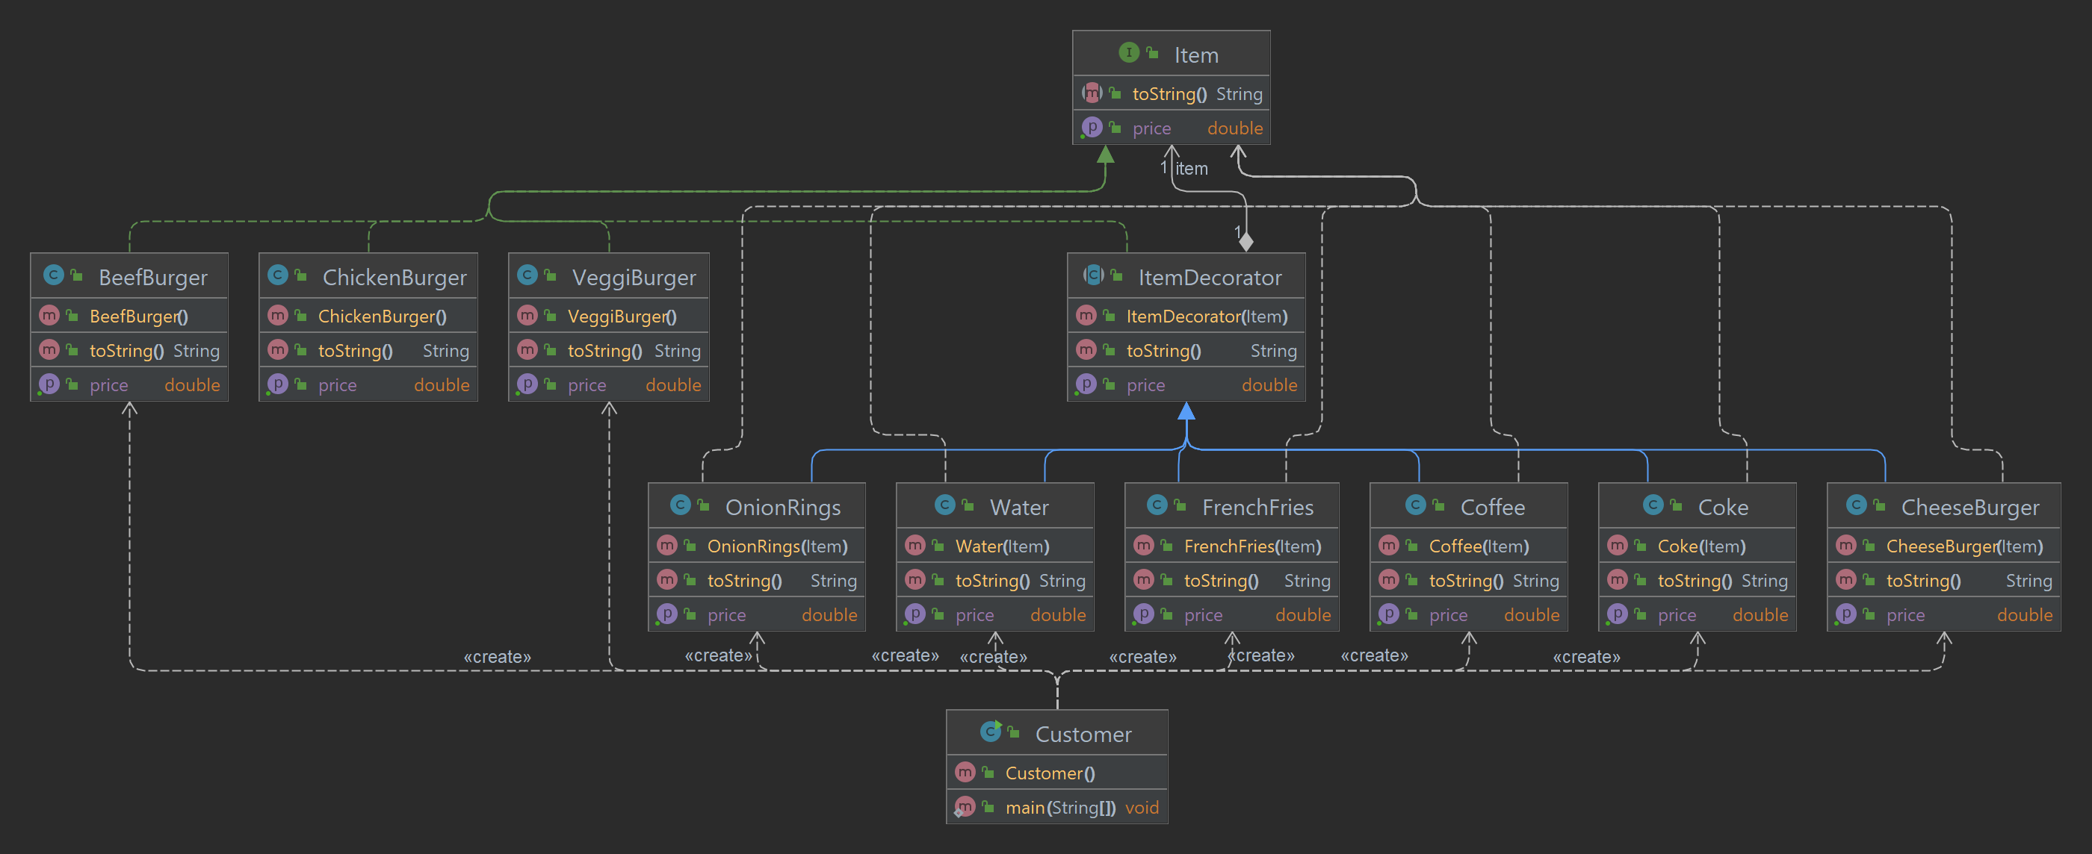Click the property icon in Water's price row
Viewport: 2092px width, 854px height.
(x=915, y=614)
